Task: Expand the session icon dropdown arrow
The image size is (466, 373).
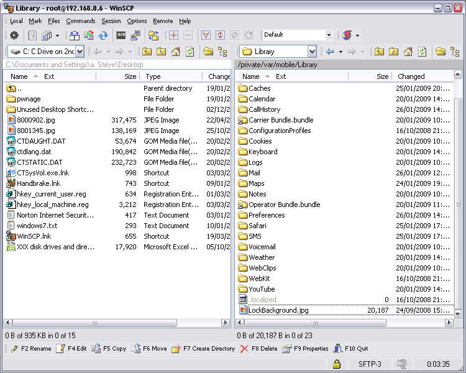Action: [x=357, y=35]
